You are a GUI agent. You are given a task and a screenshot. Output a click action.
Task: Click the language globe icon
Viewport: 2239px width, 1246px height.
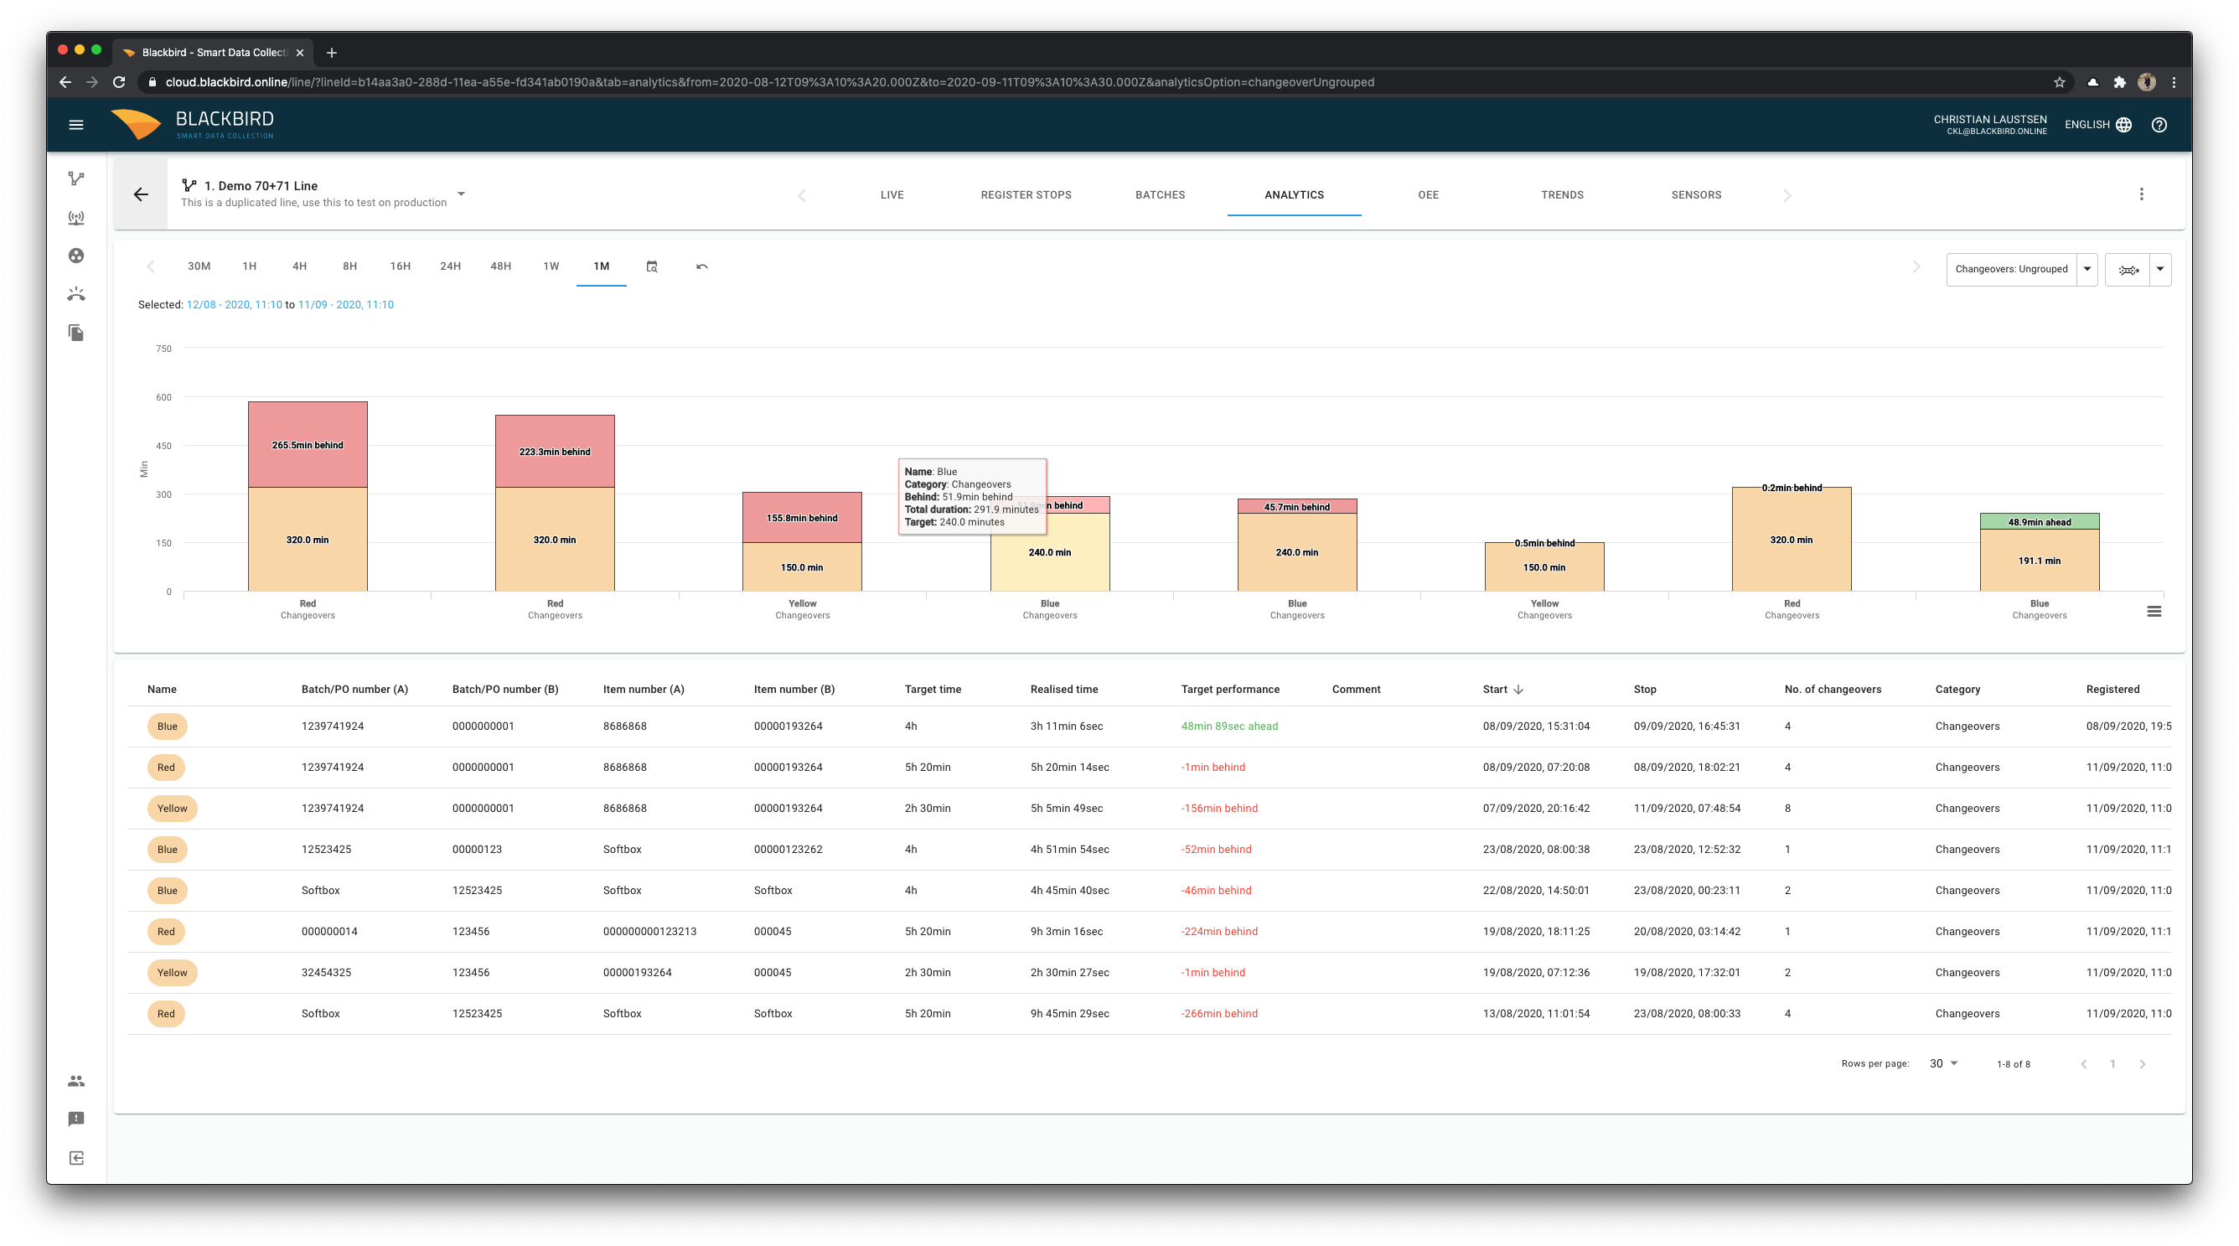[2124, 125]
